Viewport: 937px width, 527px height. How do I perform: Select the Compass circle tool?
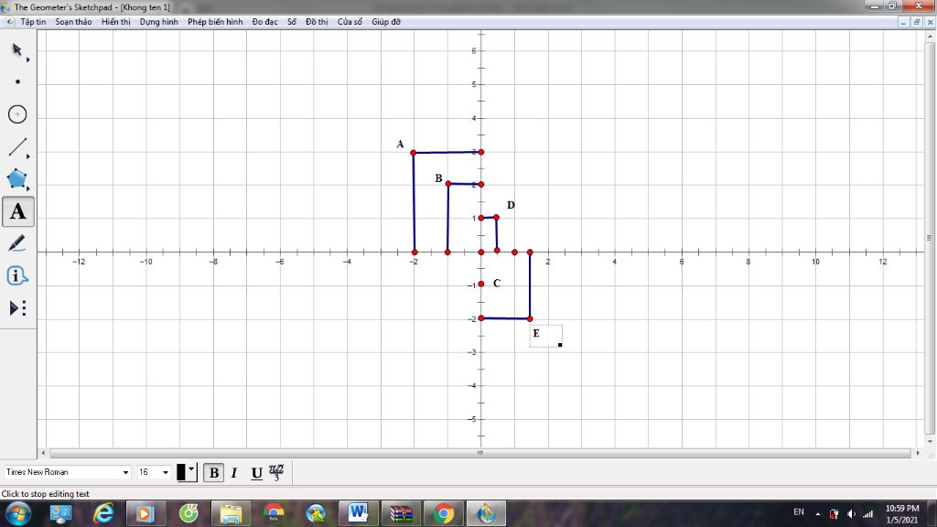pyautogui.click(x=17, y=113)
